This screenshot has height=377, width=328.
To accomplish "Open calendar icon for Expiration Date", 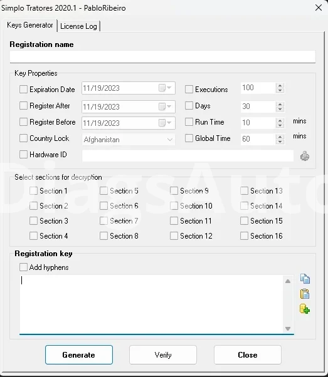I will (x=162, y=88).
